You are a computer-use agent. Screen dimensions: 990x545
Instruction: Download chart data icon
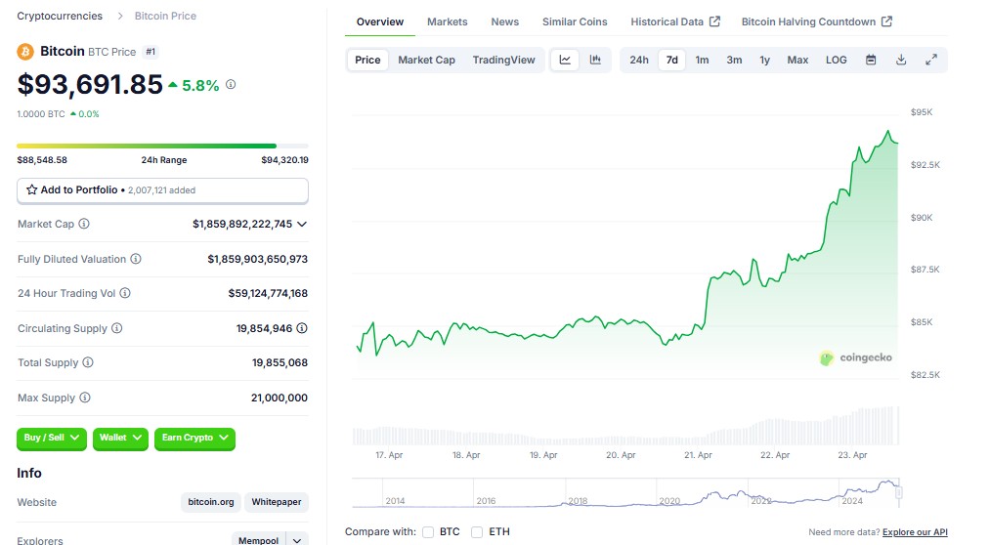click(x=901, y=60)
